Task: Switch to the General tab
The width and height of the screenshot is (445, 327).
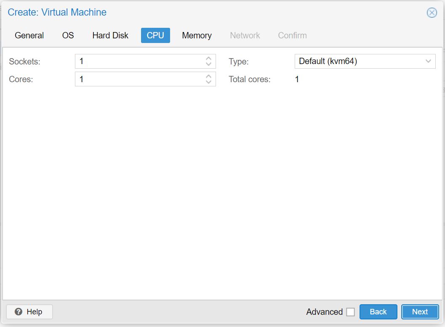Action: (29, 35)
